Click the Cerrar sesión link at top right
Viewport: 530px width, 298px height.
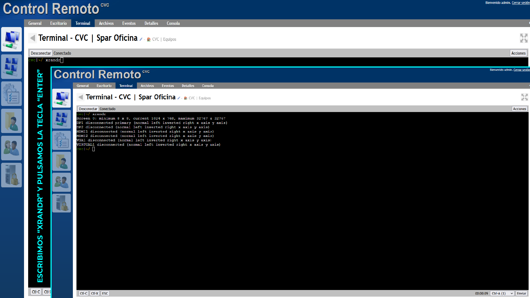pyautogui.click(x=520, y=3)
